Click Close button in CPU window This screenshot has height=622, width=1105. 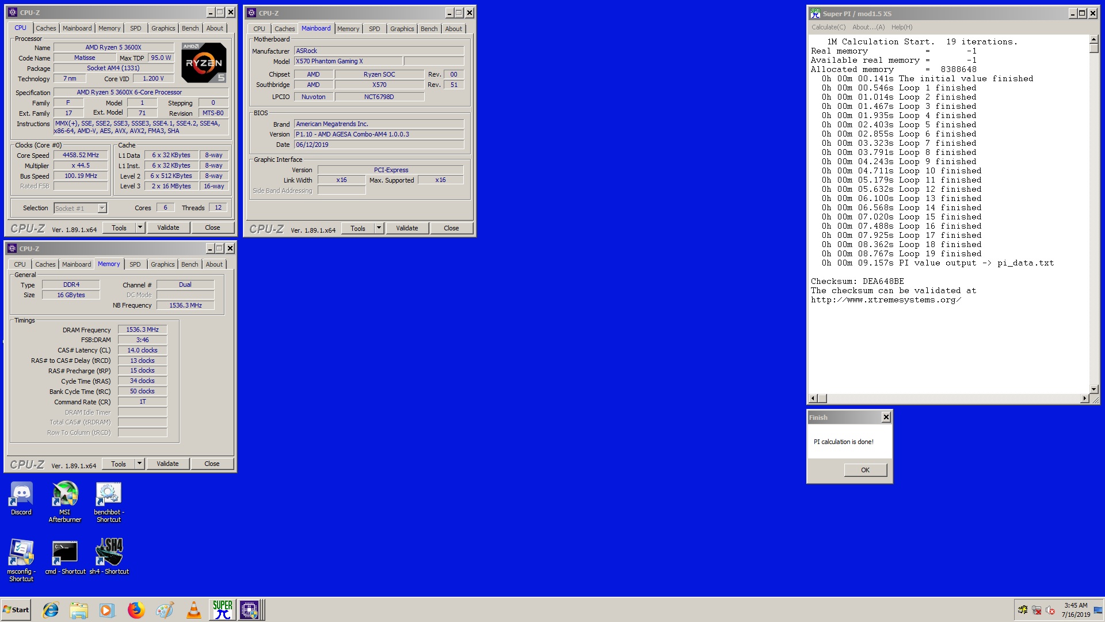tap(212, 227)
